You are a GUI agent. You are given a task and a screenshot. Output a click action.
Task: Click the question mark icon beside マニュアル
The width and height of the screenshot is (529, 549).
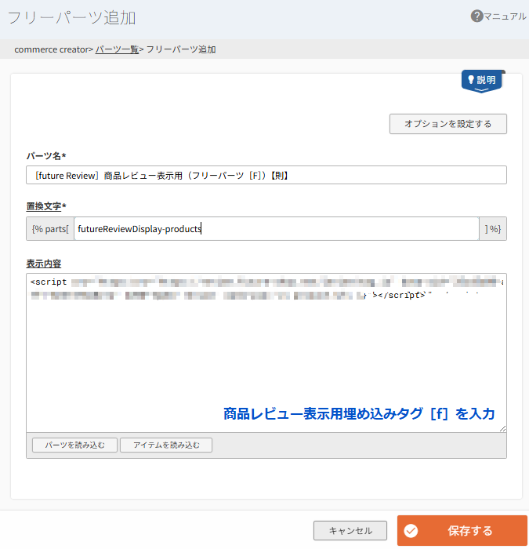tap(476, 16)
